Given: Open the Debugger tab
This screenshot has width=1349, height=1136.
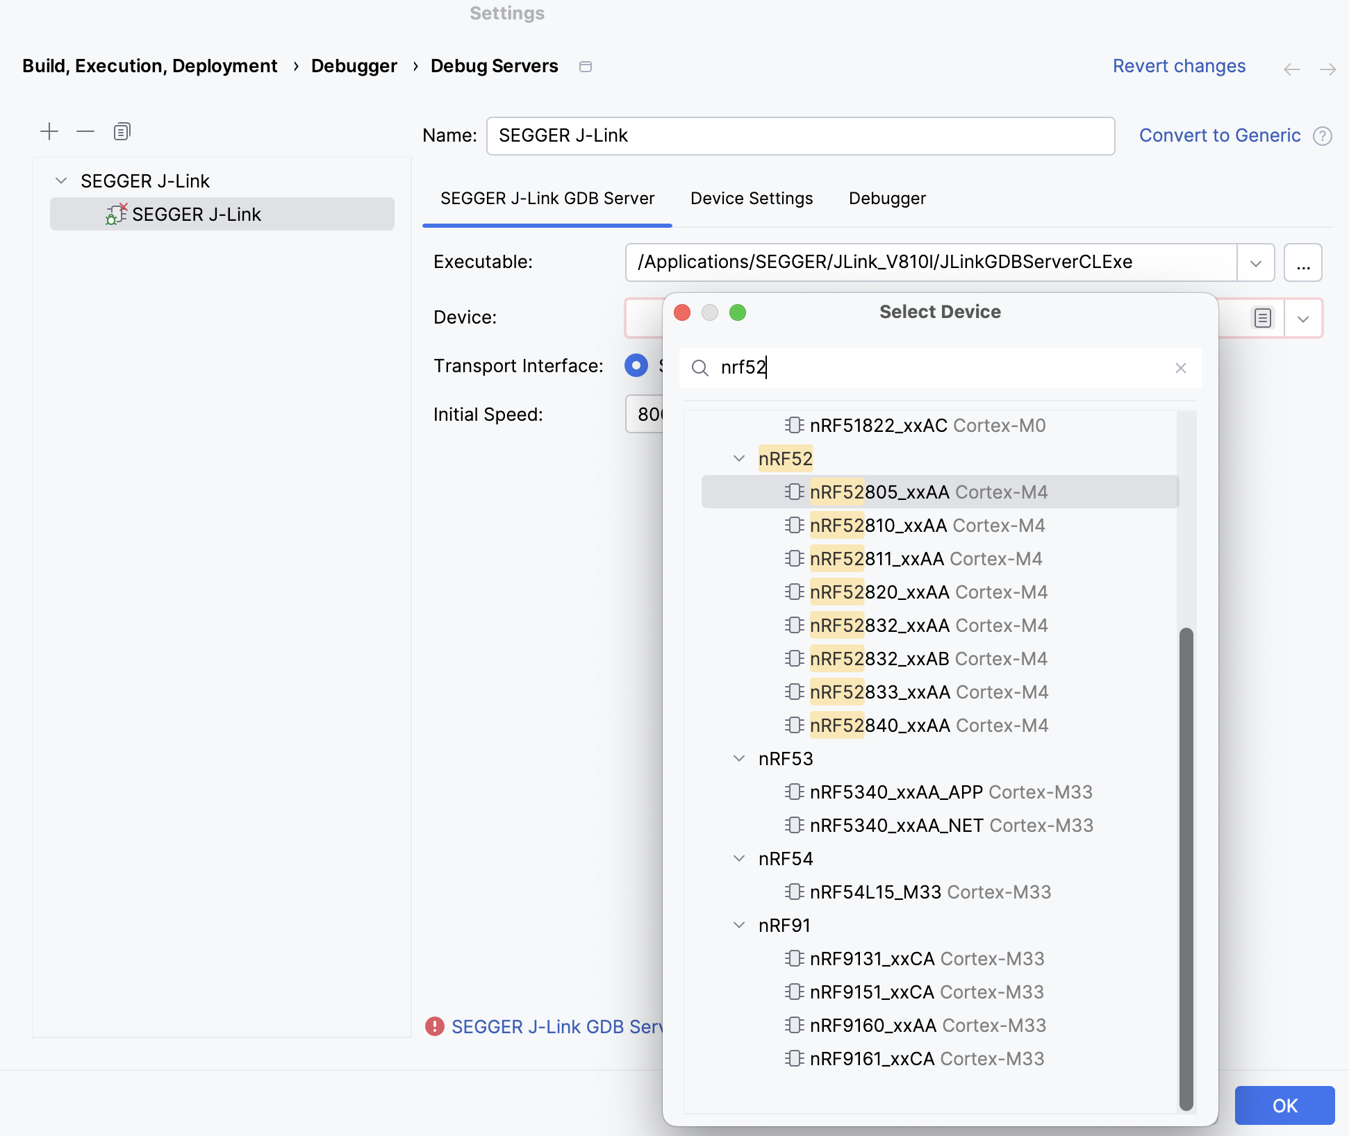Looking at the screenshot, I should point(886,199).
